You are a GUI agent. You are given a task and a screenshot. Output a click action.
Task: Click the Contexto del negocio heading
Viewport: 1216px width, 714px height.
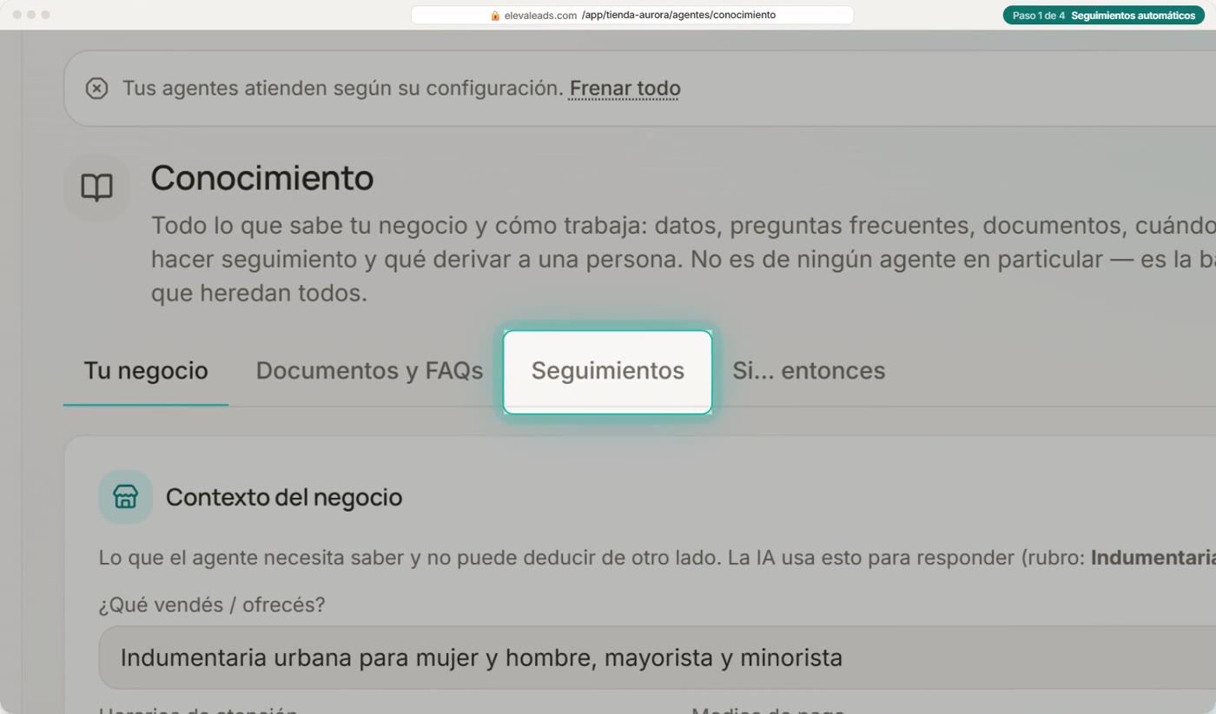[x=284, y=498]
